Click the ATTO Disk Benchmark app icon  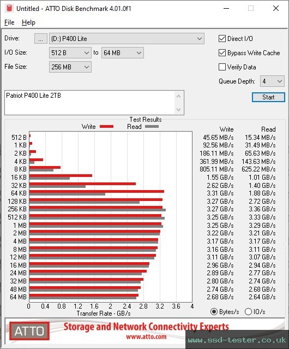point(9,8)
